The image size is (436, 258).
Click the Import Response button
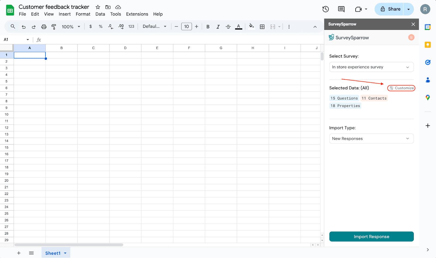[x=371, y=237]
